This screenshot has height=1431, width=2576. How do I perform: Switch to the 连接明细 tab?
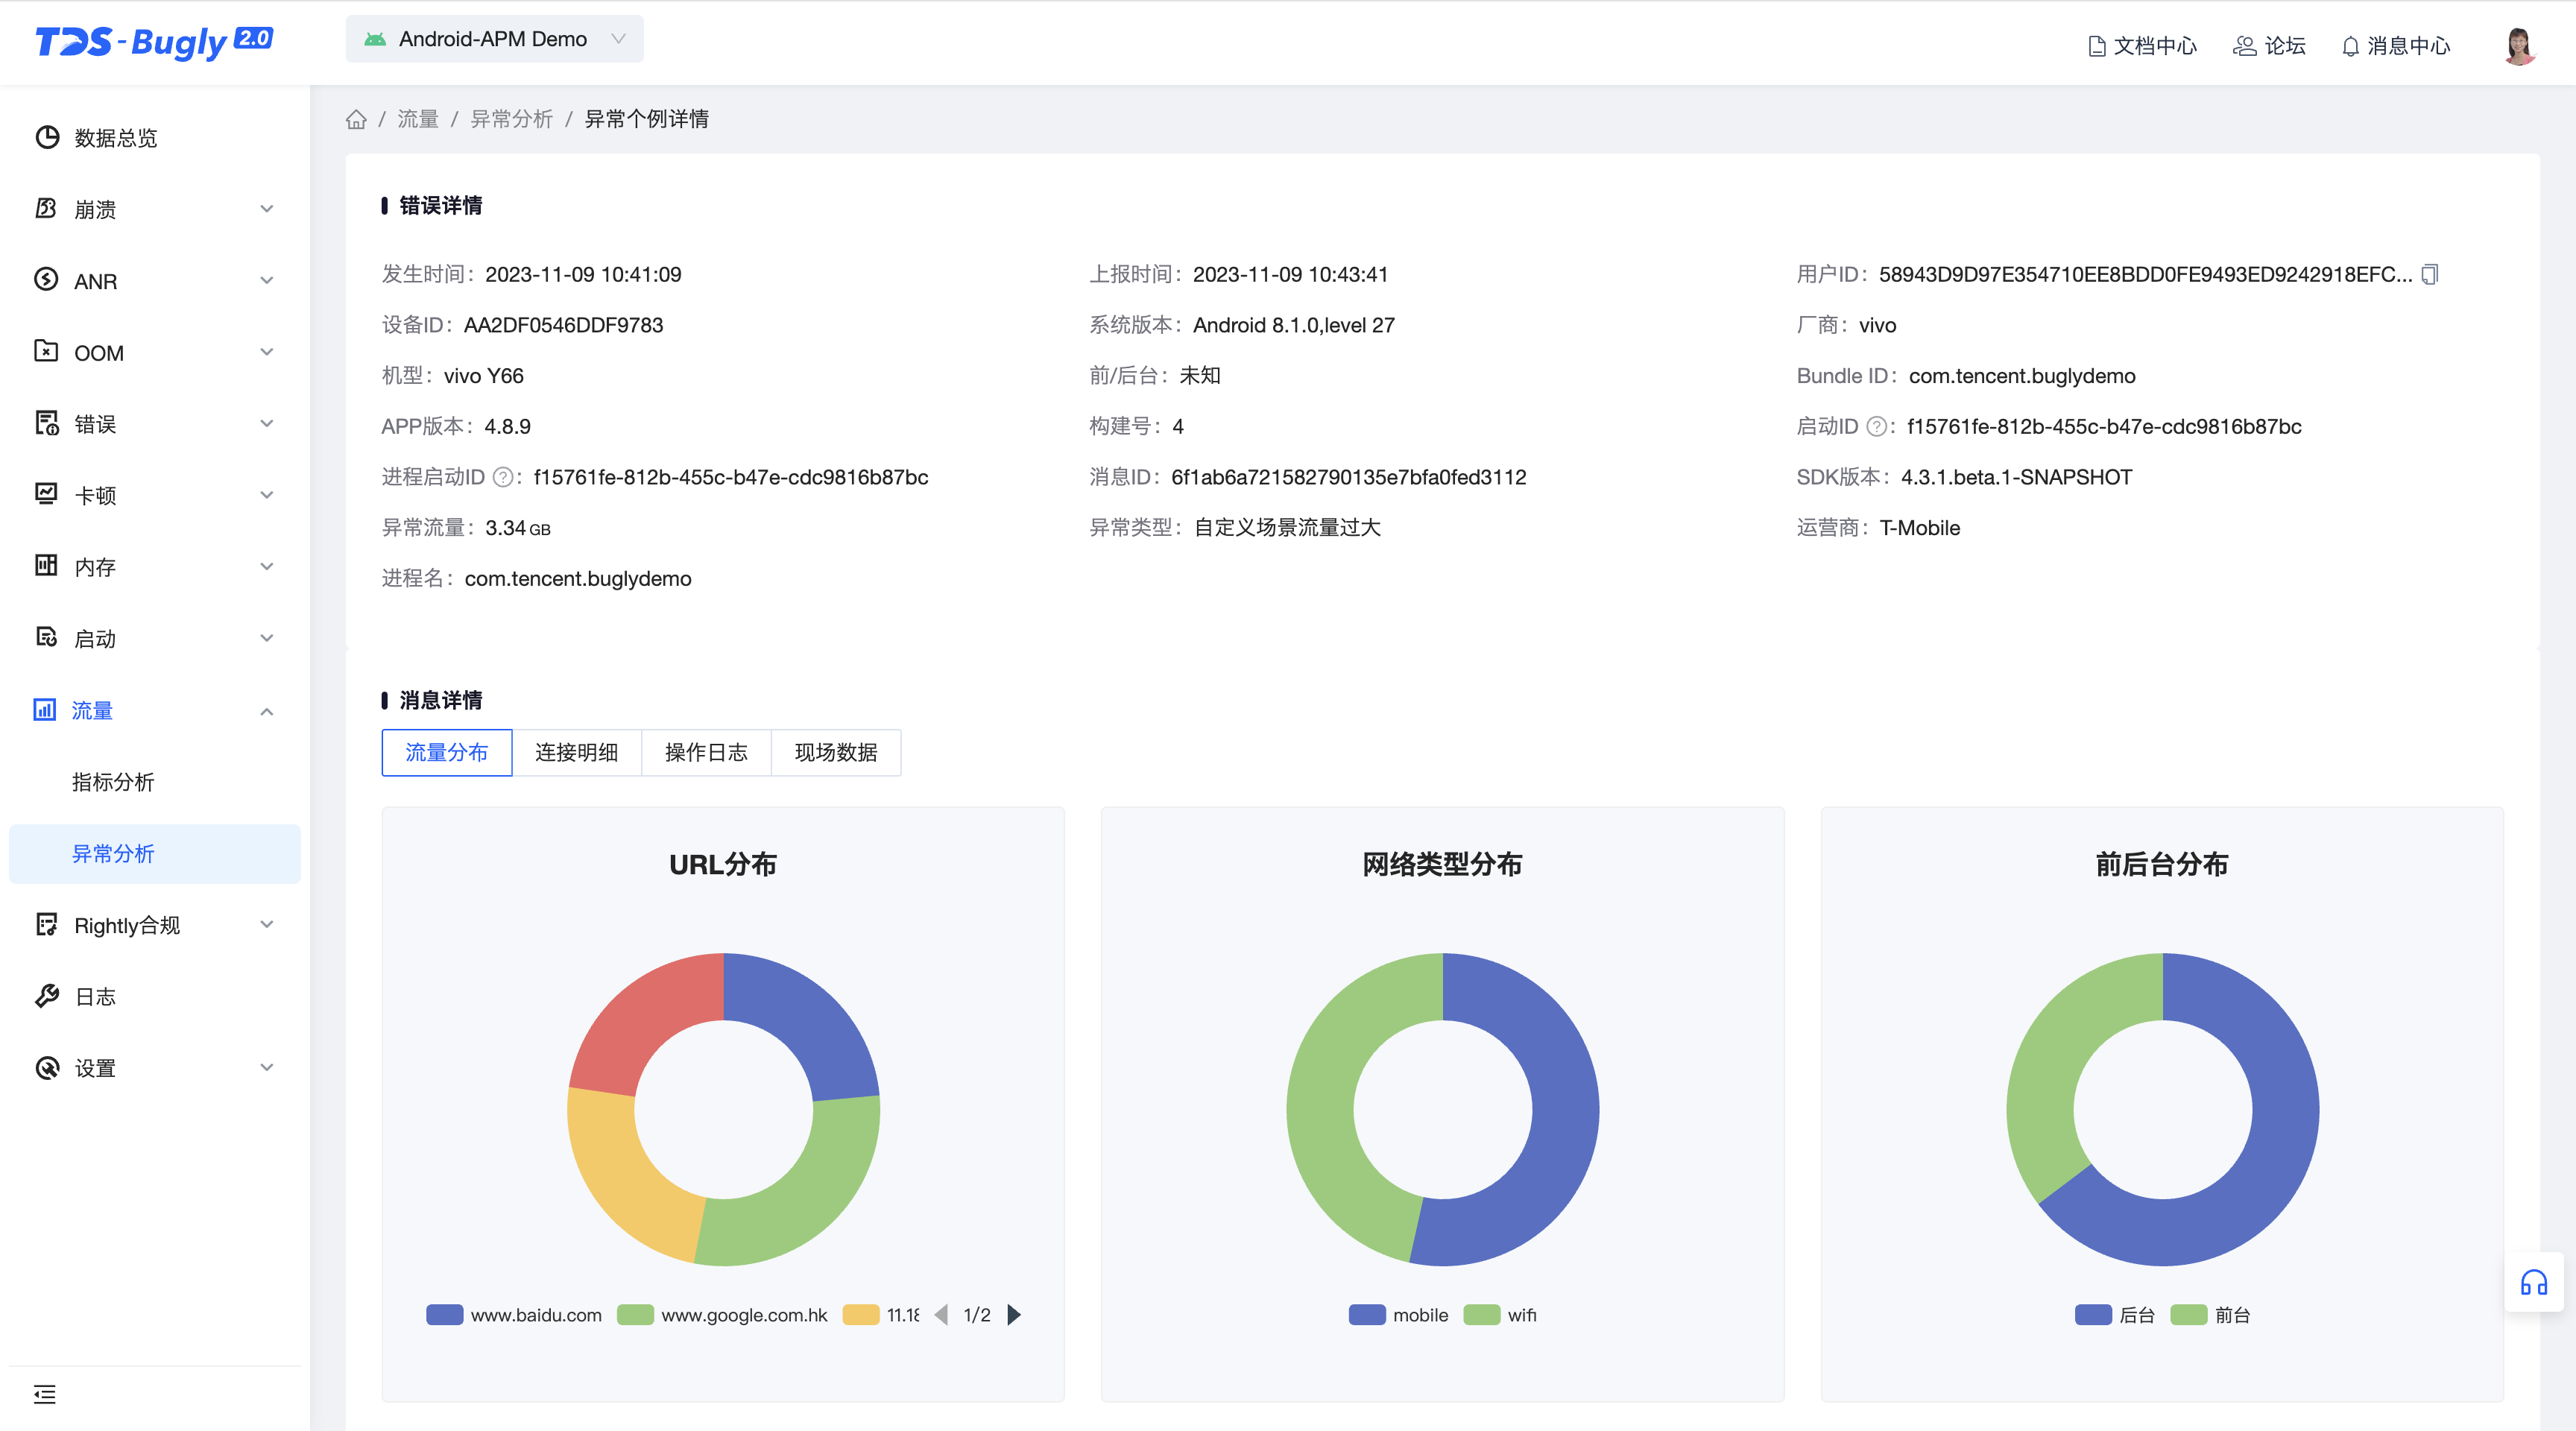(577, 753)
